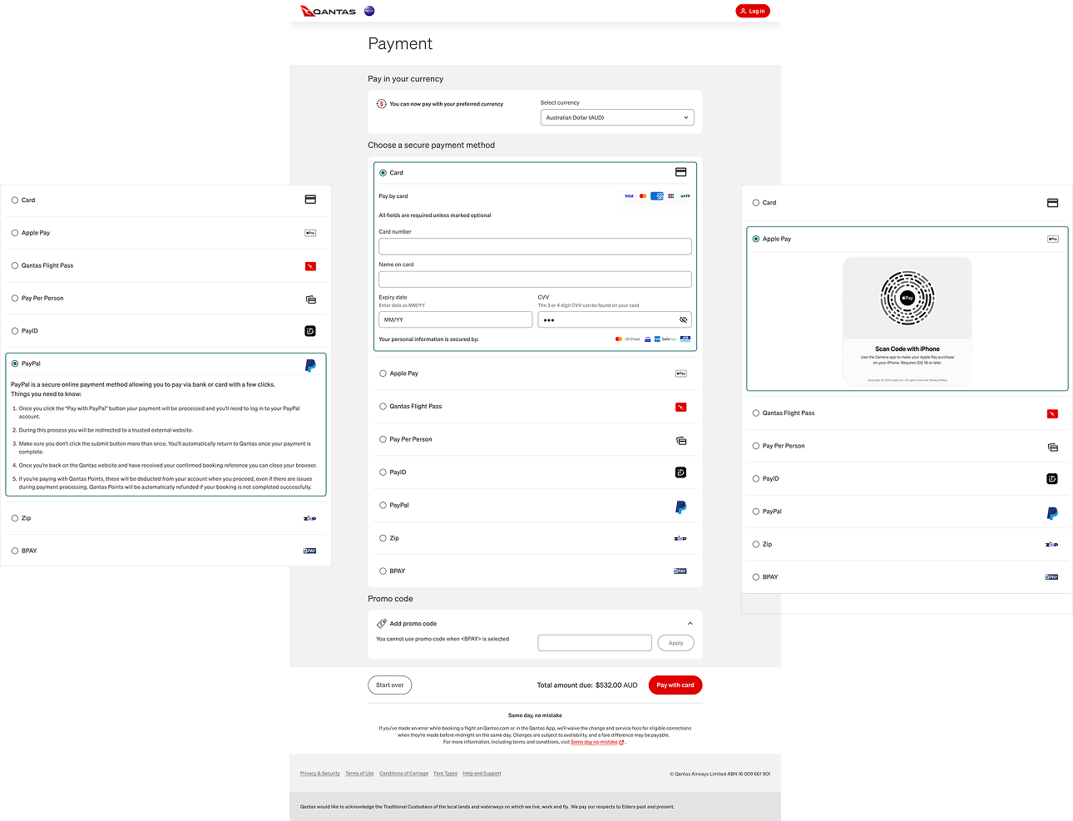Click the PayPal logo in right panel
This screenshot has width=1073, height=821.
click(x=1052, y=513)
